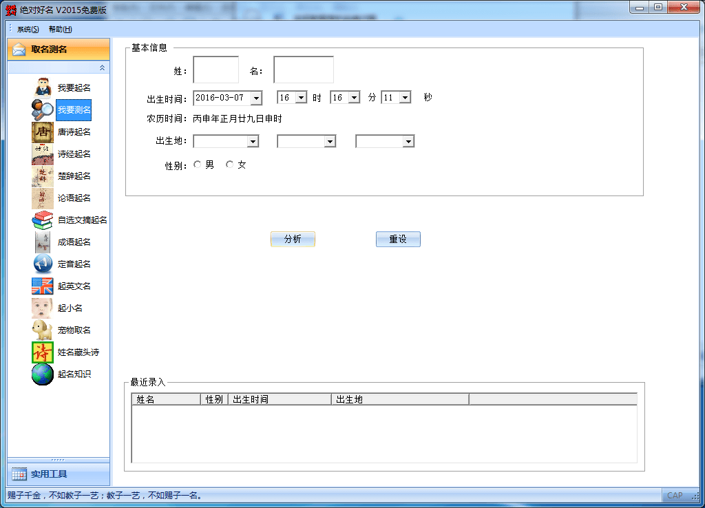The image size is (705, 508).
Task: Open the 系统 menu
Action: [x=28, y=29]
